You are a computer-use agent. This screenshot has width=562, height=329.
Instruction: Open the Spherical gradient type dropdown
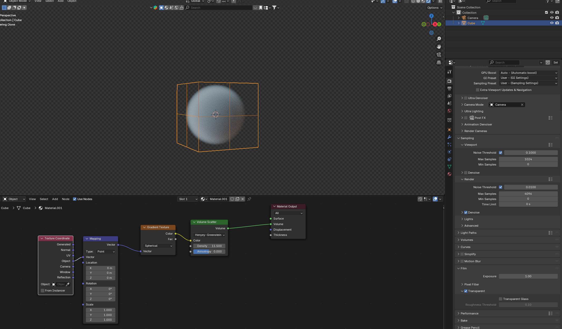tap(158, 246)
